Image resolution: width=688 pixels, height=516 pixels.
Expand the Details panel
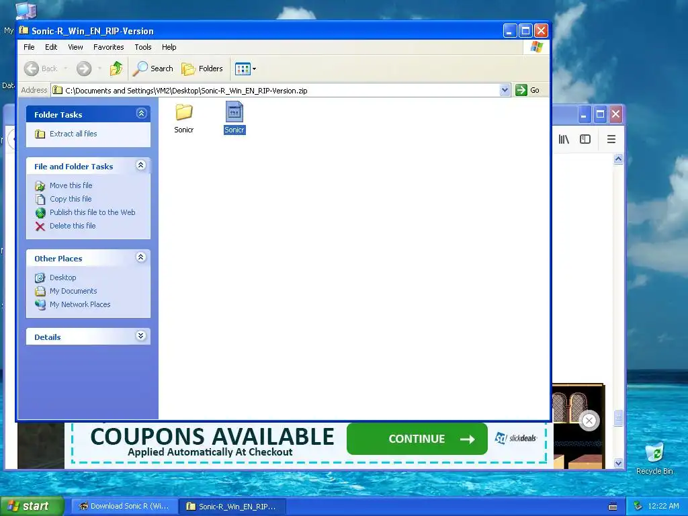coord(141,336)
